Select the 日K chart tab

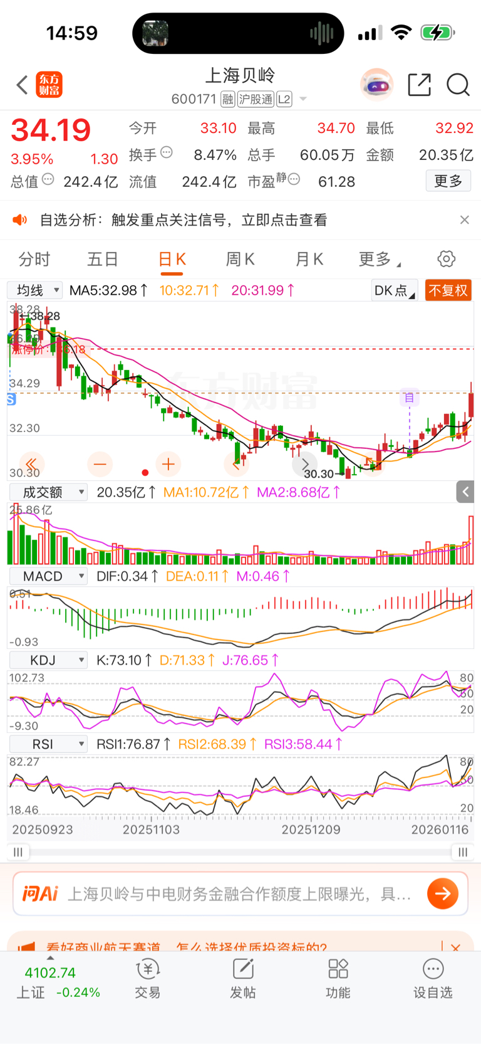pos(172,260)
